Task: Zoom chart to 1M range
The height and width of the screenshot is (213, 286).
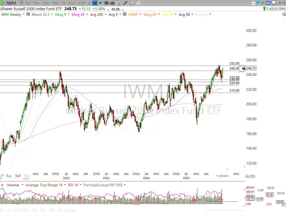Action: tap(43, 210)
